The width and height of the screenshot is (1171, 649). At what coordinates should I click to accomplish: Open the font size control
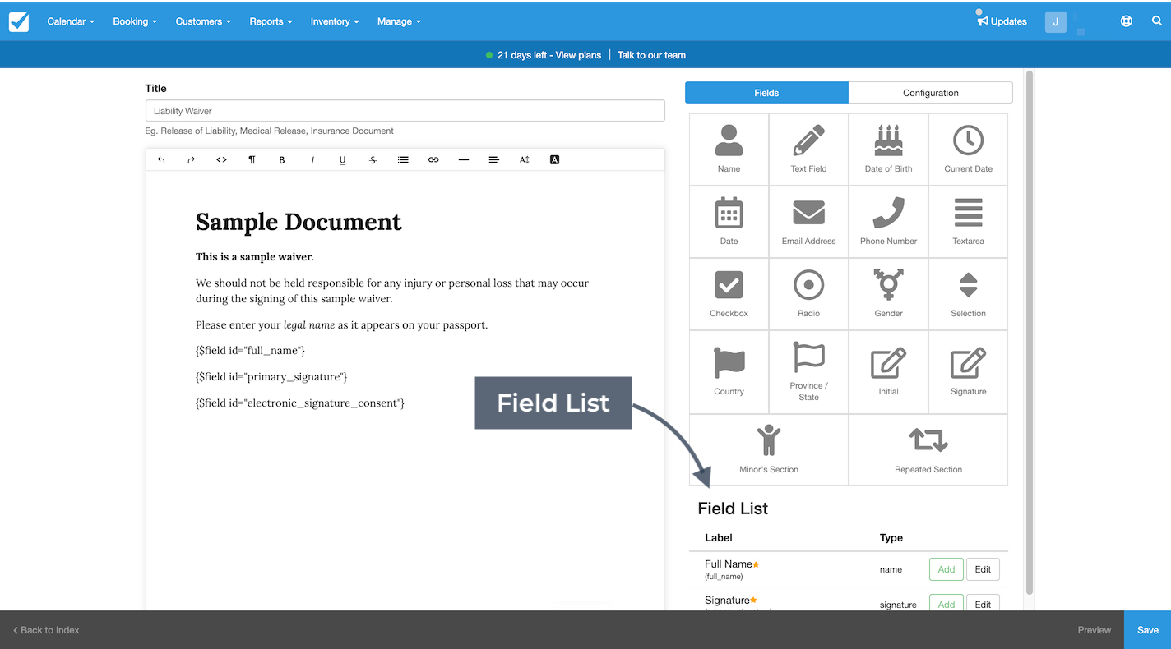tap(524, 160)
